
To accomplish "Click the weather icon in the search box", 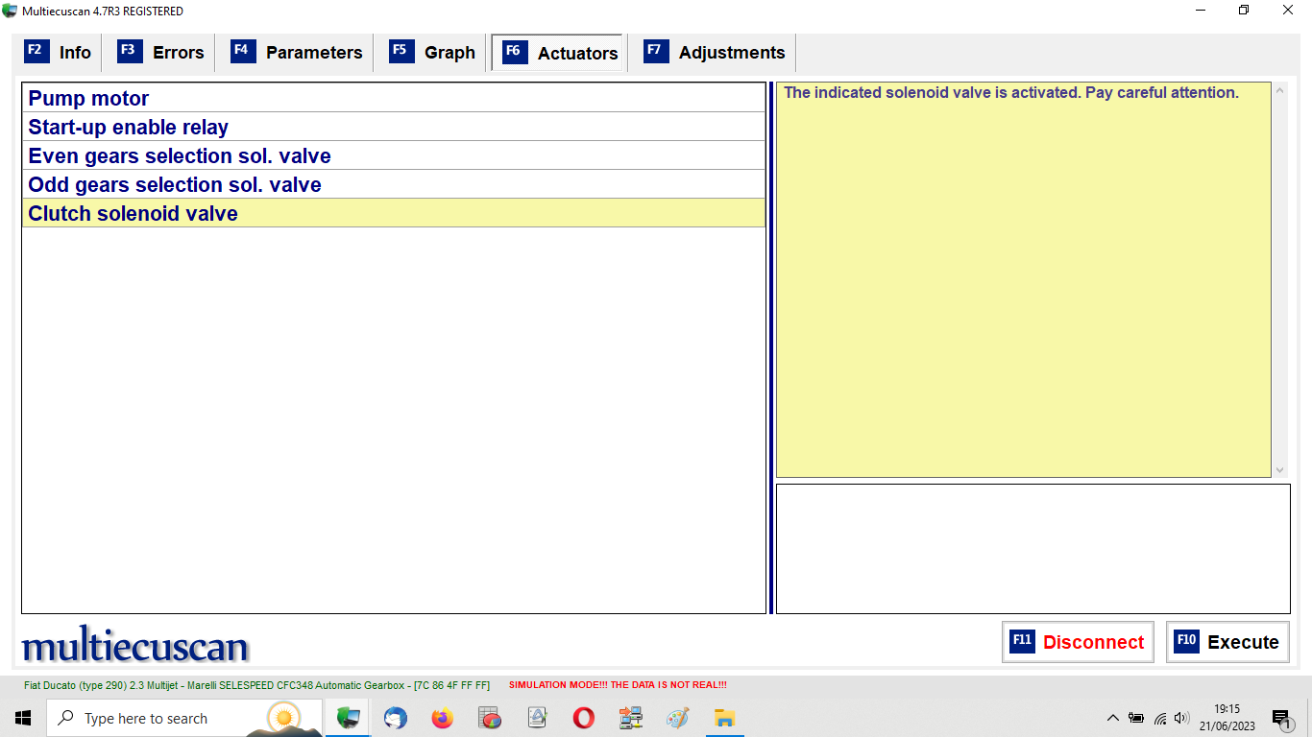I will coord(283,718).
